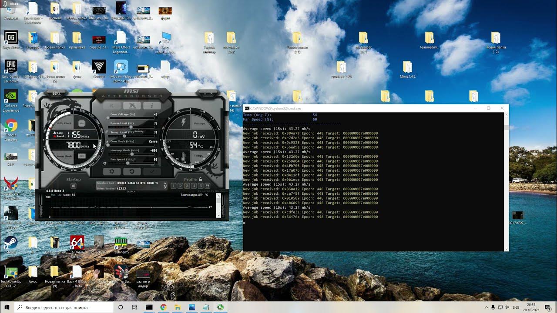The width and height of the screenshot is (557, 313).
Task: Select Days Gone desktop shortcut
Action: click(11, 40)
